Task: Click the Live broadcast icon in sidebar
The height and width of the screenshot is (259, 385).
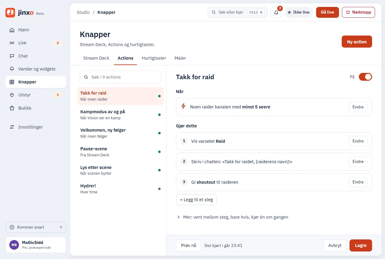Action: [x=12, y=43]
